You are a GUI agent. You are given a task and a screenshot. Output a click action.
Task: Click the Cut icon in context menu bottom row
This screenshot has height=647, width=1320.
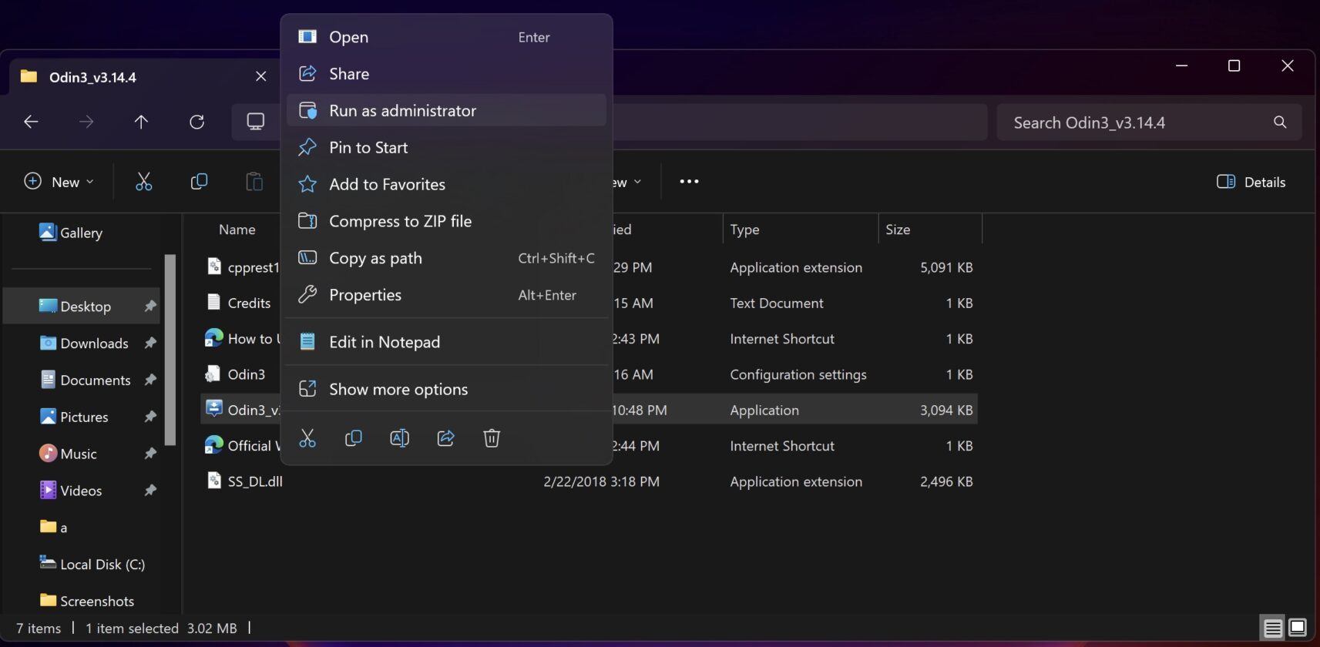pyautogui.click(x=307, y=438)
